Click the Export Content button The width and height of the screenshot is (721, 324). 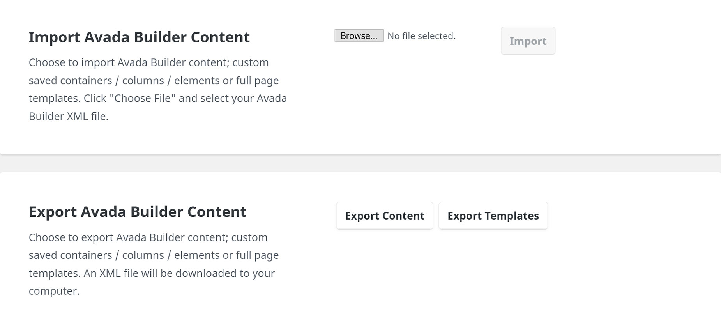coord(385,215)
